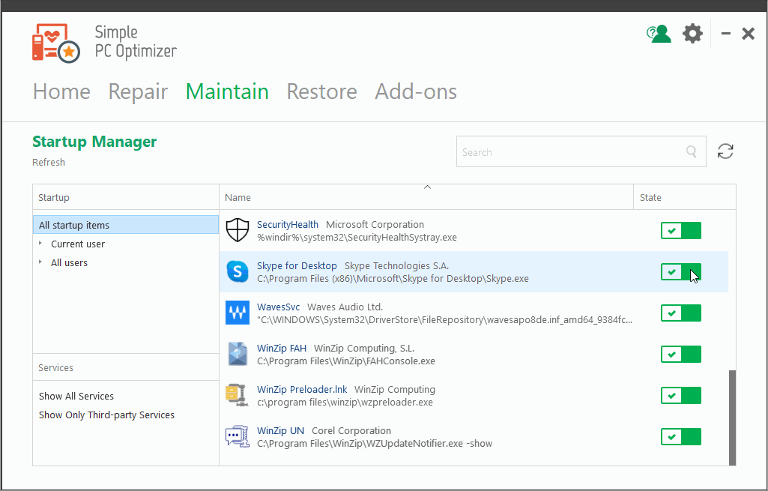
Task: Click the refresh arrows icon beside search
Action: (725, 151)
